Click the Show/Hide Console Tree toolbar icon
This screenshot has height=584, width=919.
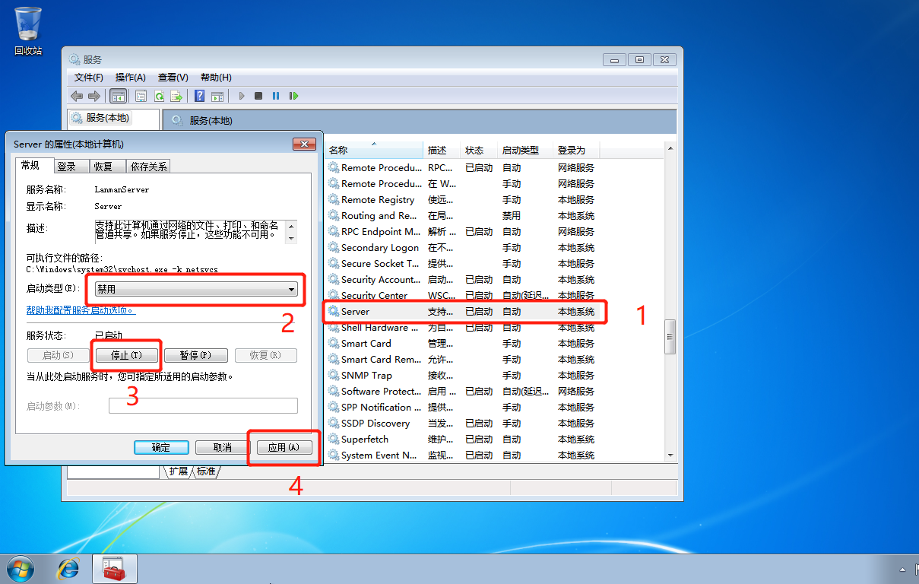118,96
